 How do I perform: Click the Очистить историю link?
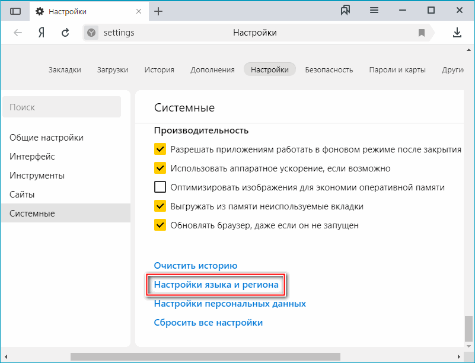pyautogui.click(x=196, y=266)
